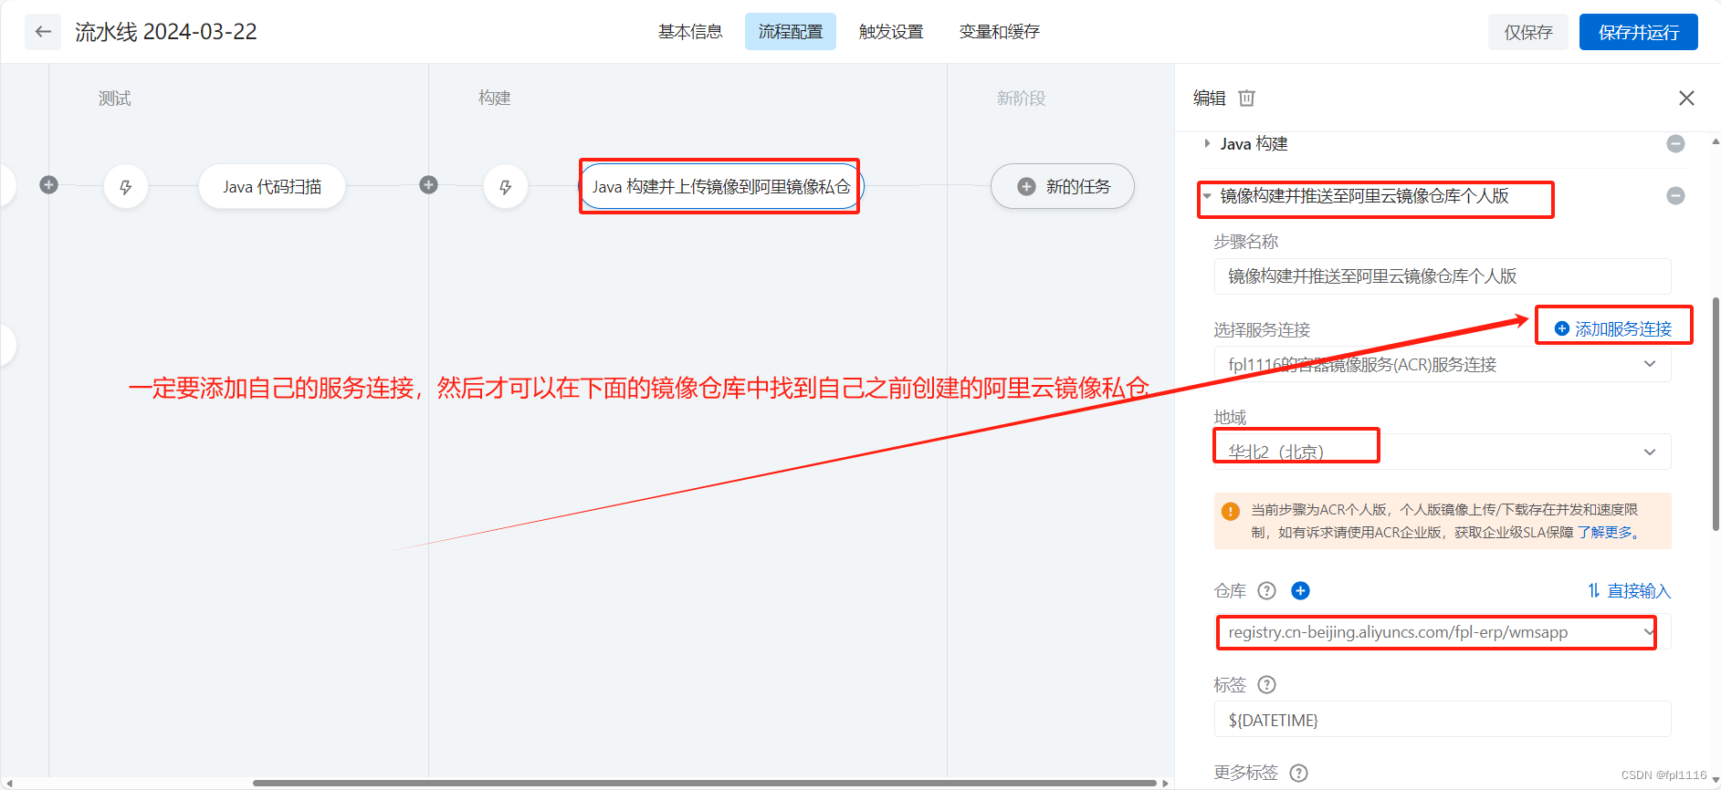
Task: Collapse the 镜像构建并推送至阿里云镜像仓库个人版 step
Action: click(1207, 196)
